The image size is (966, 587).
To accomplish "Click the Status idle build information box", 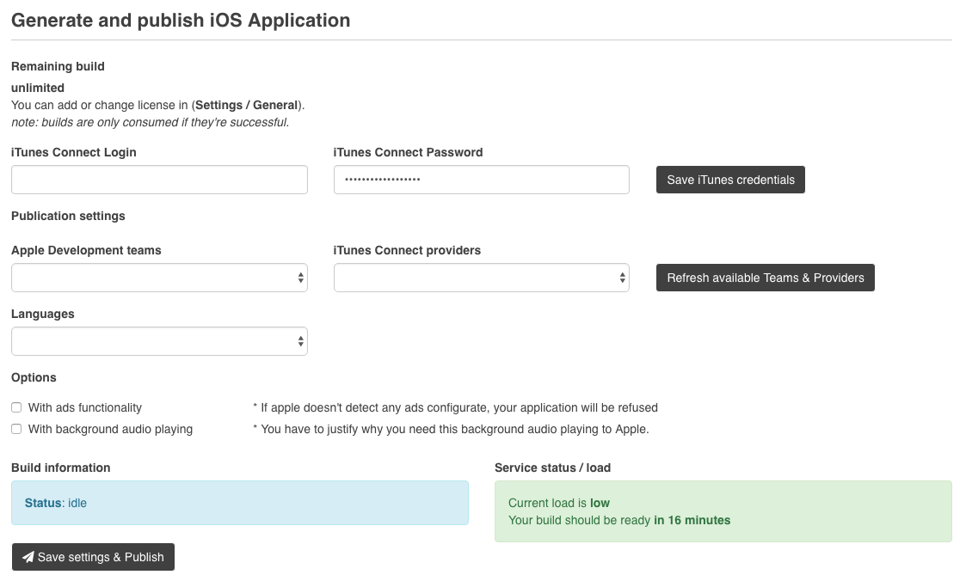I will click(239, 503).
